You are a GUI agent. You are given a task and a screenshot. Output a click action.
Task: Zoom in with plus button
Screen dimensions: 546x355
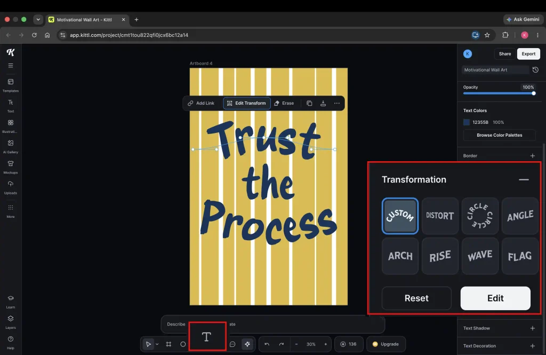coord(326,344)
